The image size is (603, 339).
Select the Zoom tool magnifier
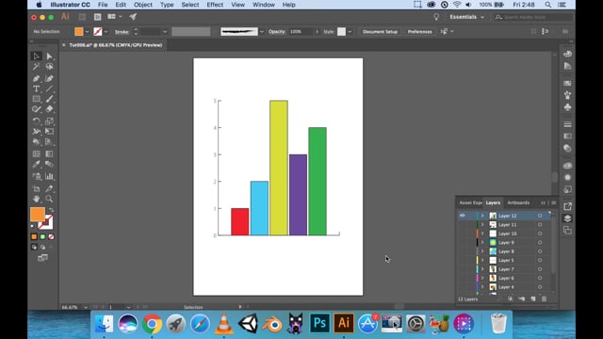pos(49,199)
